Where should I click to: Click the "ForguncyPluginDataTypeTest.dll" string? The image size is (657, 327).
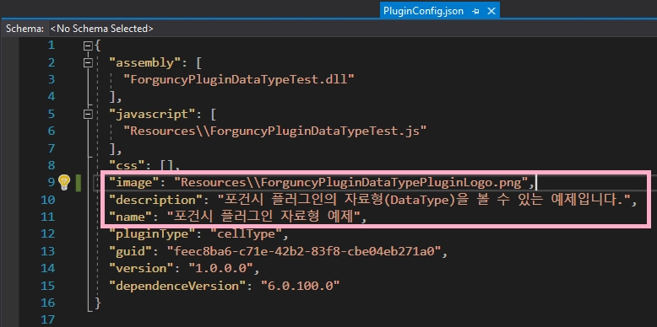239,79
